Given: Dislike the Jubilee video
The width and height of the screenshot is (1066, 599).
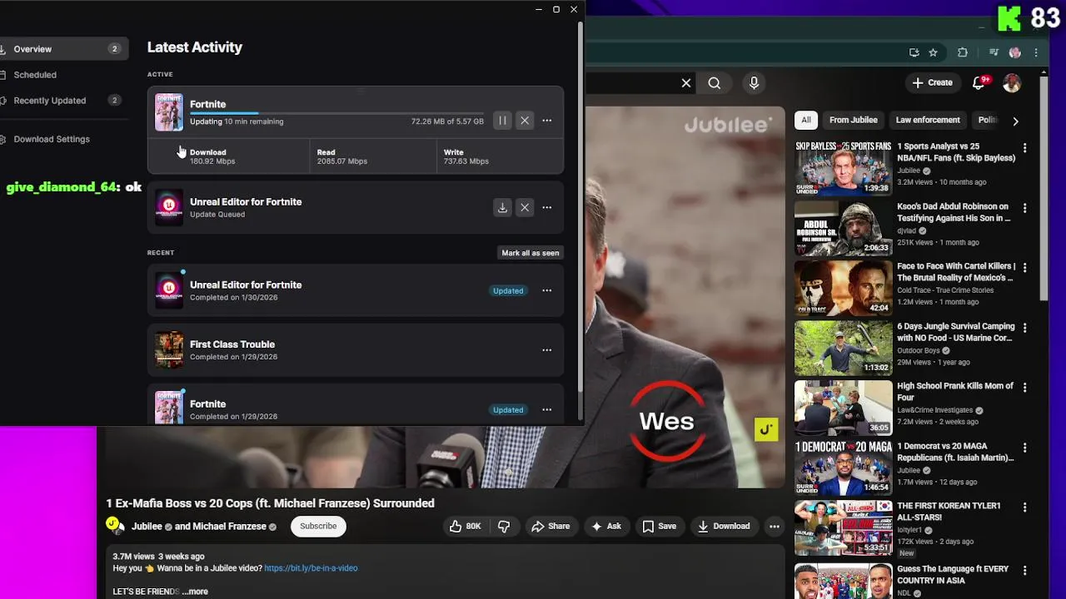Looking at the screenshot, I should [x=503, y=526].
